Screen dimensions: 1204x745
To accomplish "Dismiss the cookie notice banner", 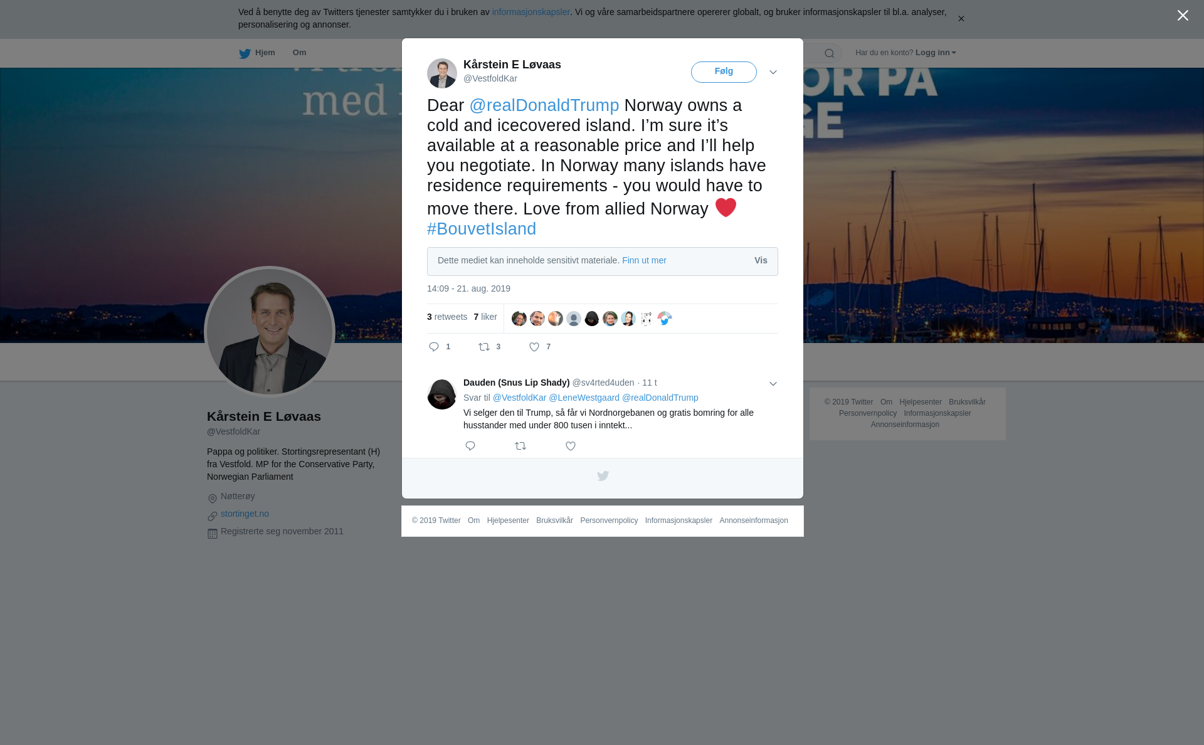I will click(x=961, y=19).
